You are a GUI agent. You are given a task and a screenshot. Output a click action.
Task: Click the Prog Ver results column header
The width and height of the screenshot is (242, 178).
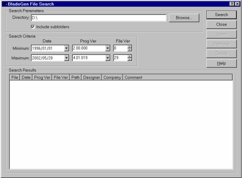42,77
